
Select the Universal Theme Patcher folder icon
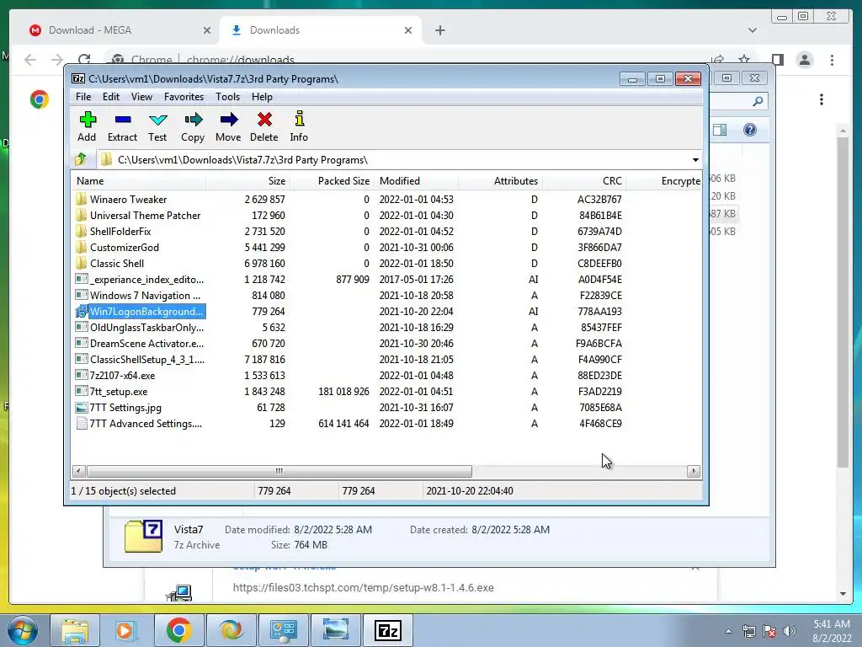coord(82,215)
